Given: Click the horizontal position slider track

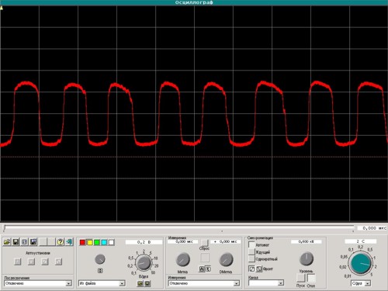Looking at the screenshot, I should click(x=178, y=228).
